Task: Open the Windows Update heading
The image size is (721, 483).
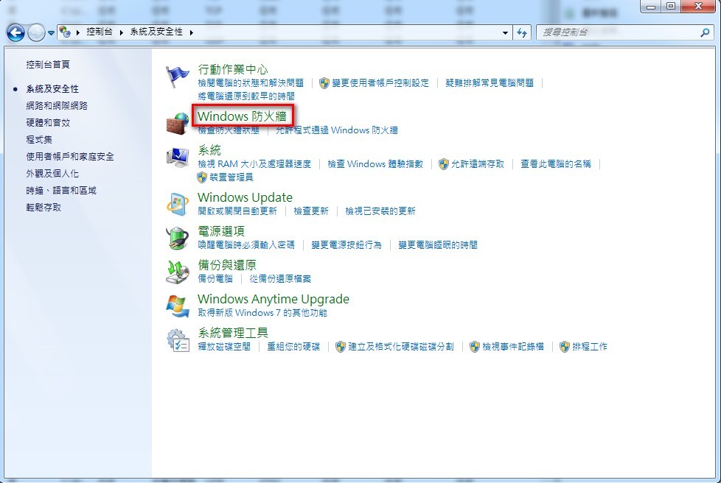Action: click(245, 197)
